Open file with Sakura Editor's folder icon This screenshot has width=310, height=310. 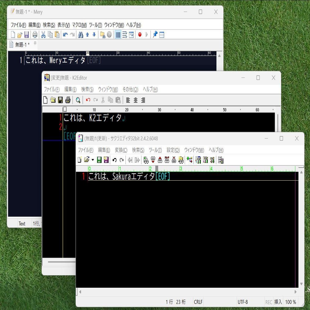coord(87,160)
